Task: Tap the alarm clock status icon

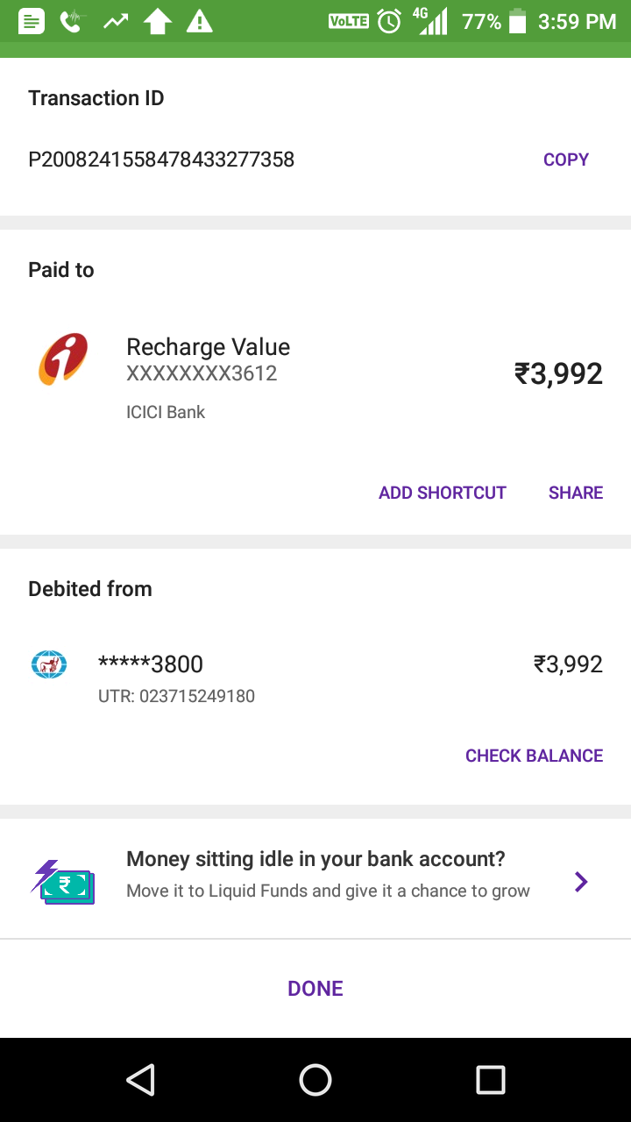Action: 389,22
